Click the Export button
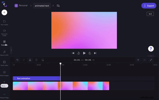The image size is (159, 100). pos(149,6)
